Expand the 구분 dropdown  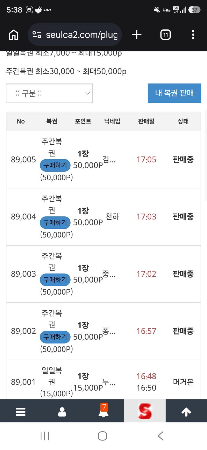tap(49, 93)
